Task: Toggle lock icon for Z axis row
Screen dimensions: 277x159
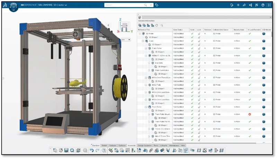Action: (199, 41)
